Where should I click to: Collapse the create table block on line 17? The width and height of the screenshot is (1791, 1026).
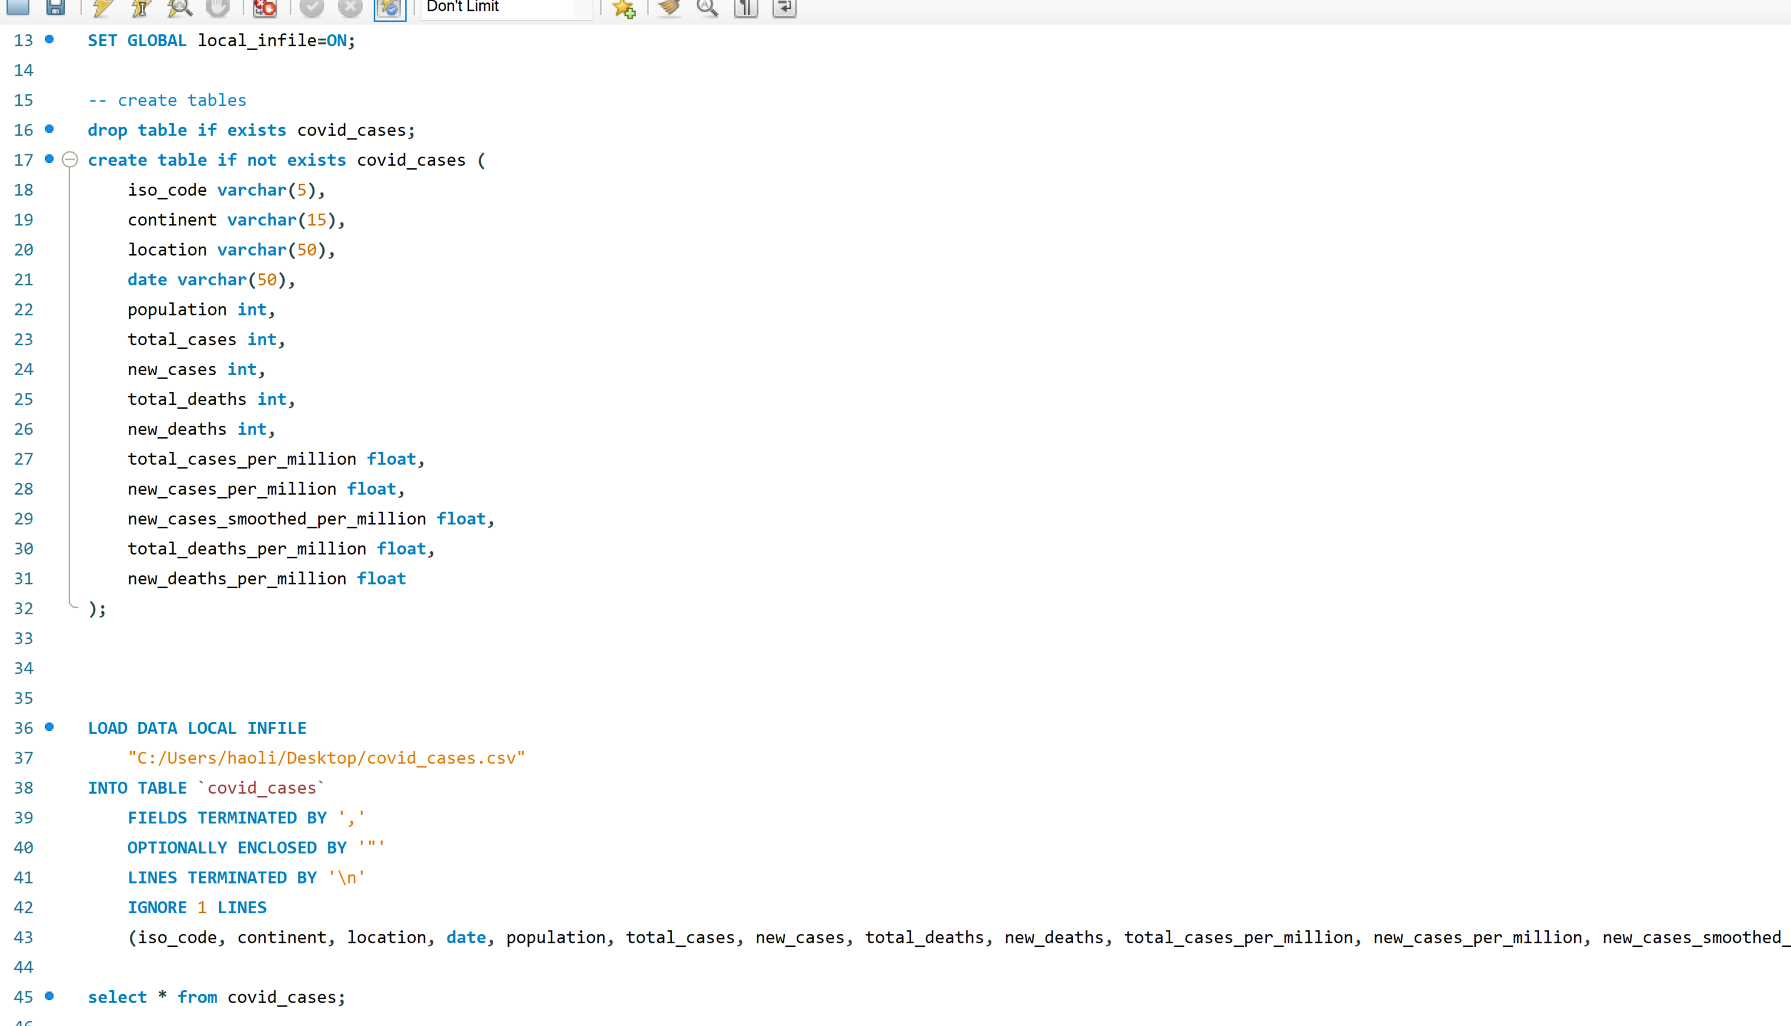tap(69, 159)
